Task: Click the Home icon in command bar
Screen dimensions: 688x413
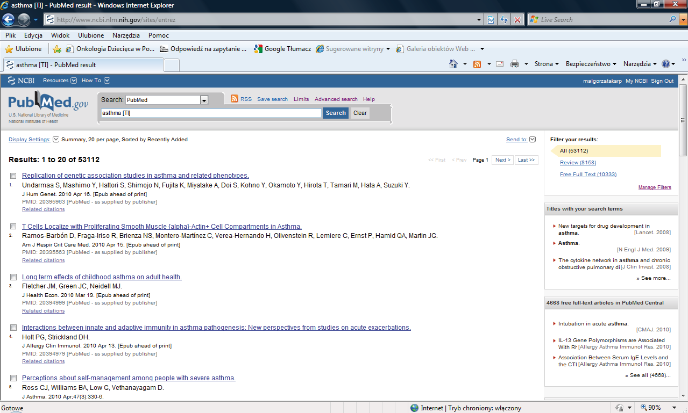Action: [x=454, y=64]
